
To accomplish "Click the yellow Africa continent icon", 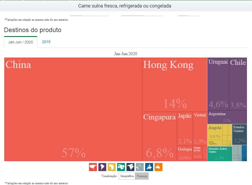I will [112, 167].
